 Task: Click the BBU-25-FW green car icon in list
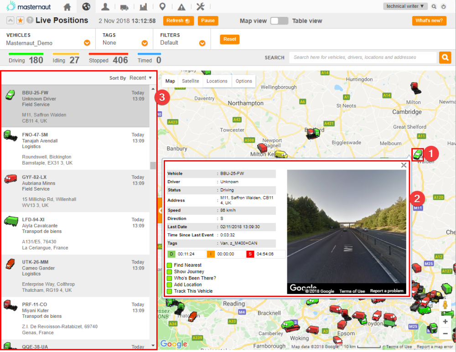point(10,95)
